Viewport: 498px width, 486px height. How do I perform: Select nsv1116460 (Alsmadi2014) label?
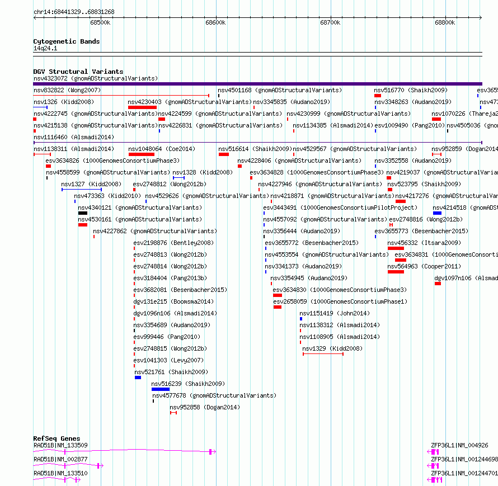pos(74,137)
